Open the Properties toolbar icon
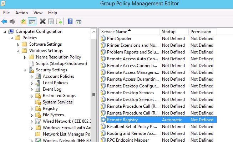This screenshot has height=142, width=233. (x=51, y=22)
